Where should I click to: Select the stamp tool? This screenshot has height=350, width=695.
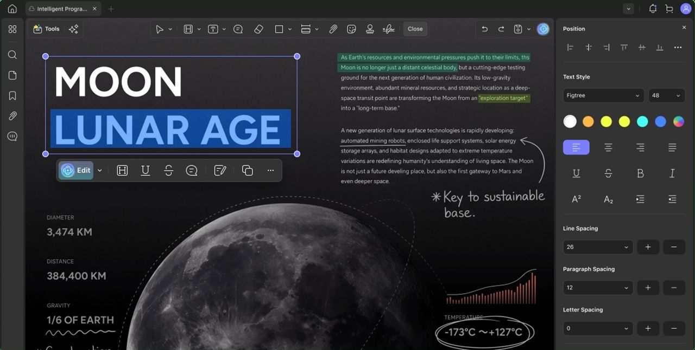[370, 29]
